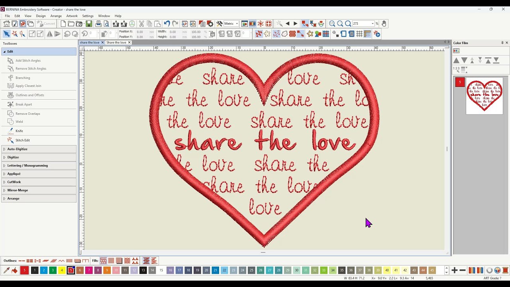Toggle lock proportions next to Width percent
The width and height of the screenshot is (510, 287).
pos(212,34)
